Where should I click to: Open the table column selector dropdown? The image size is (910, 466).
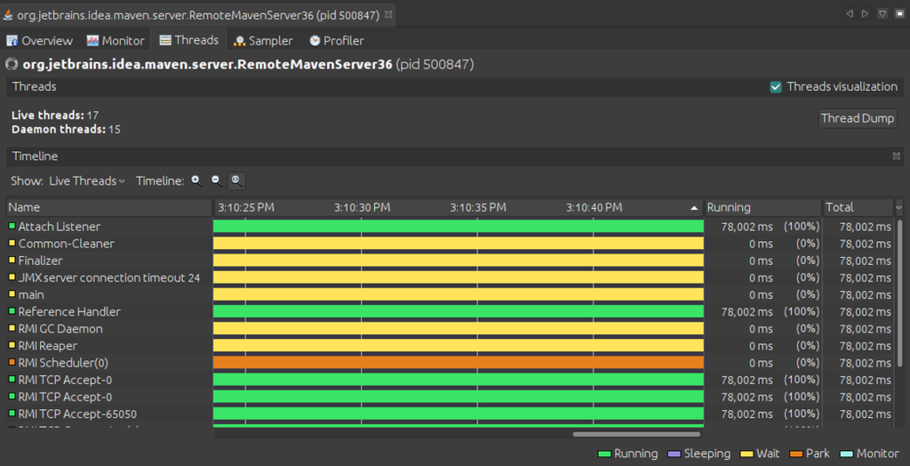click(898, 207)
